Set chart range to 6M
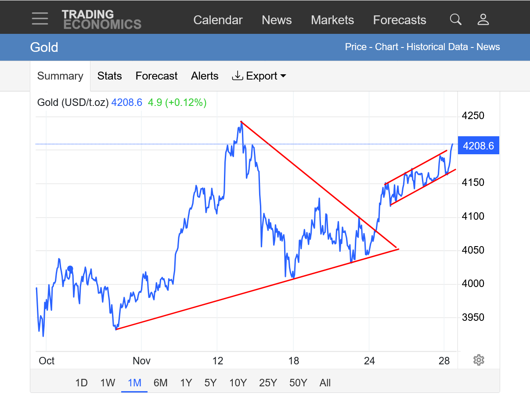This screenshot has width=530, height=396. coord(160,383)
